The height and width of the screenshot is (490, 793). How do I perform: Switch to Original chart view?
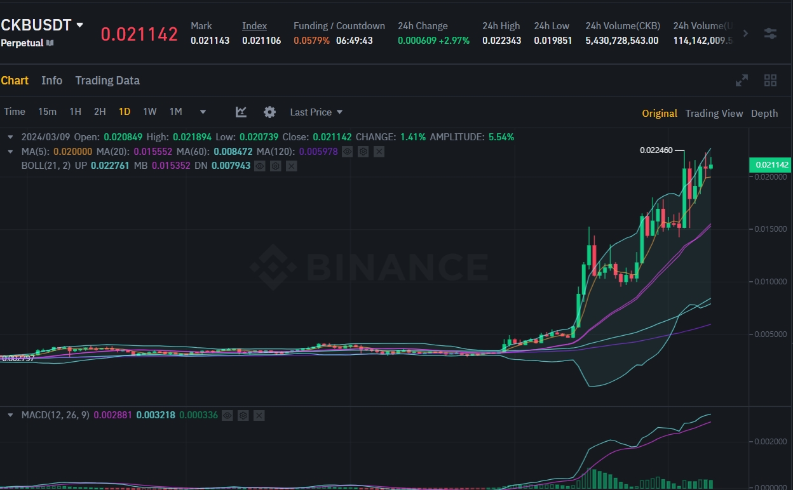tap(660, 113)
